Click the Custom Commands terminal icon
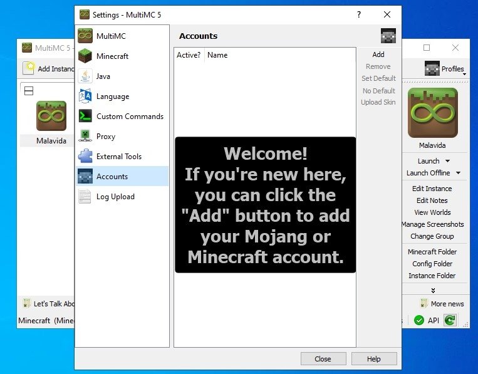 tap(85, 116)
